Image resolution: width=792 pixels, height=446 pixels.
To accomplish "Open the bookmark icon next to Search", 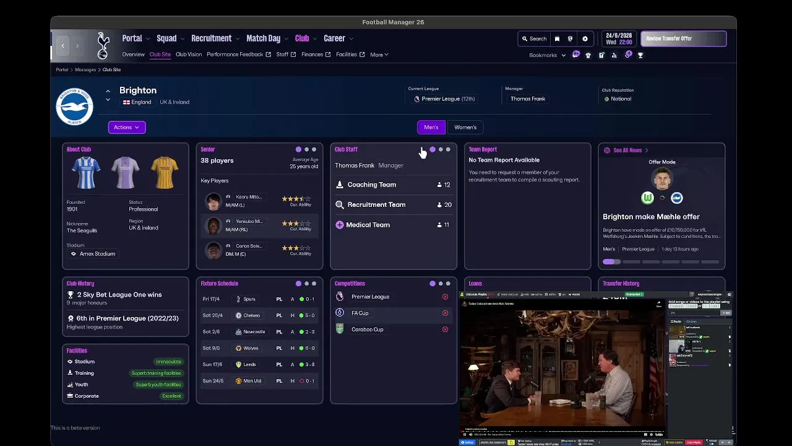I will point(557,38).
